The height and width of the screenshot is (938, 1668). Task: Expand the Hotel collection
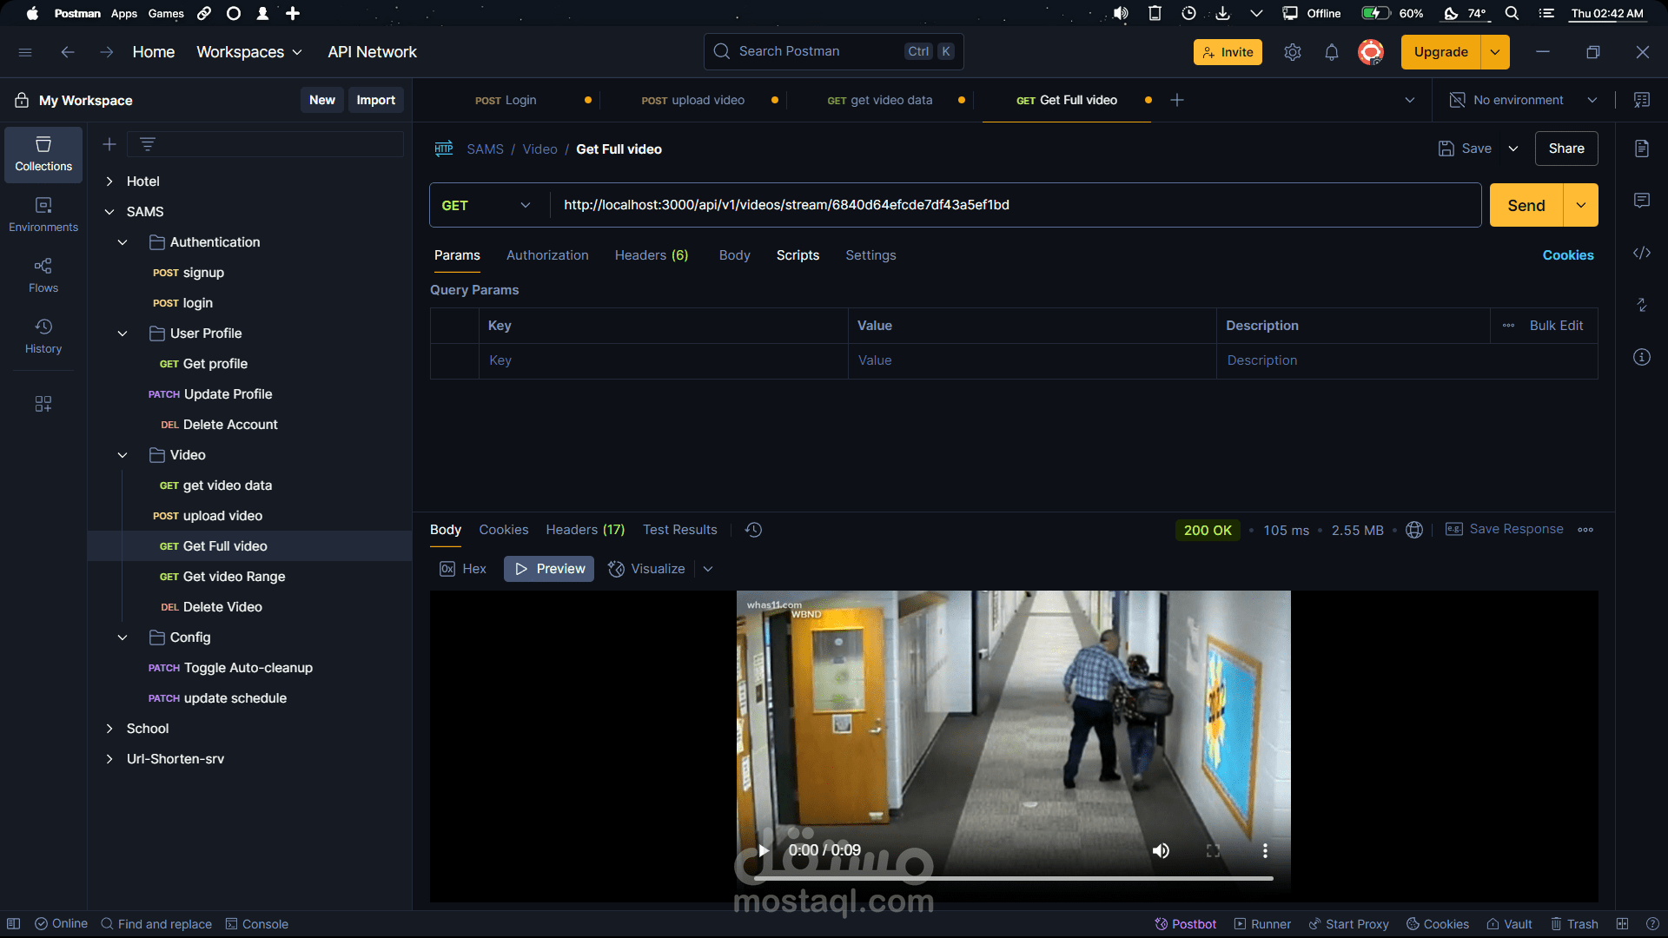[109, 182]
